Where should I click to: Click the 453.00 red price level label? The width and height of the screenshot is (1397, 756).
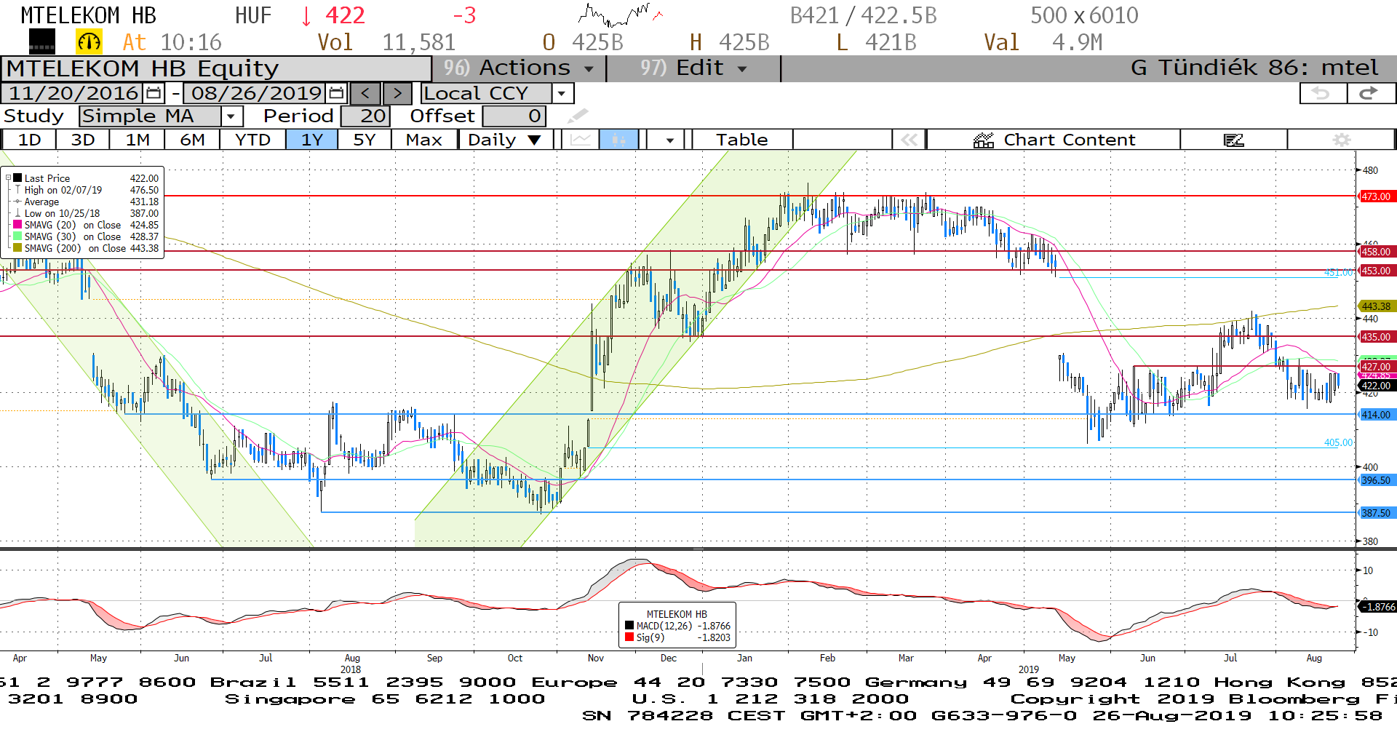[1376, 271]
